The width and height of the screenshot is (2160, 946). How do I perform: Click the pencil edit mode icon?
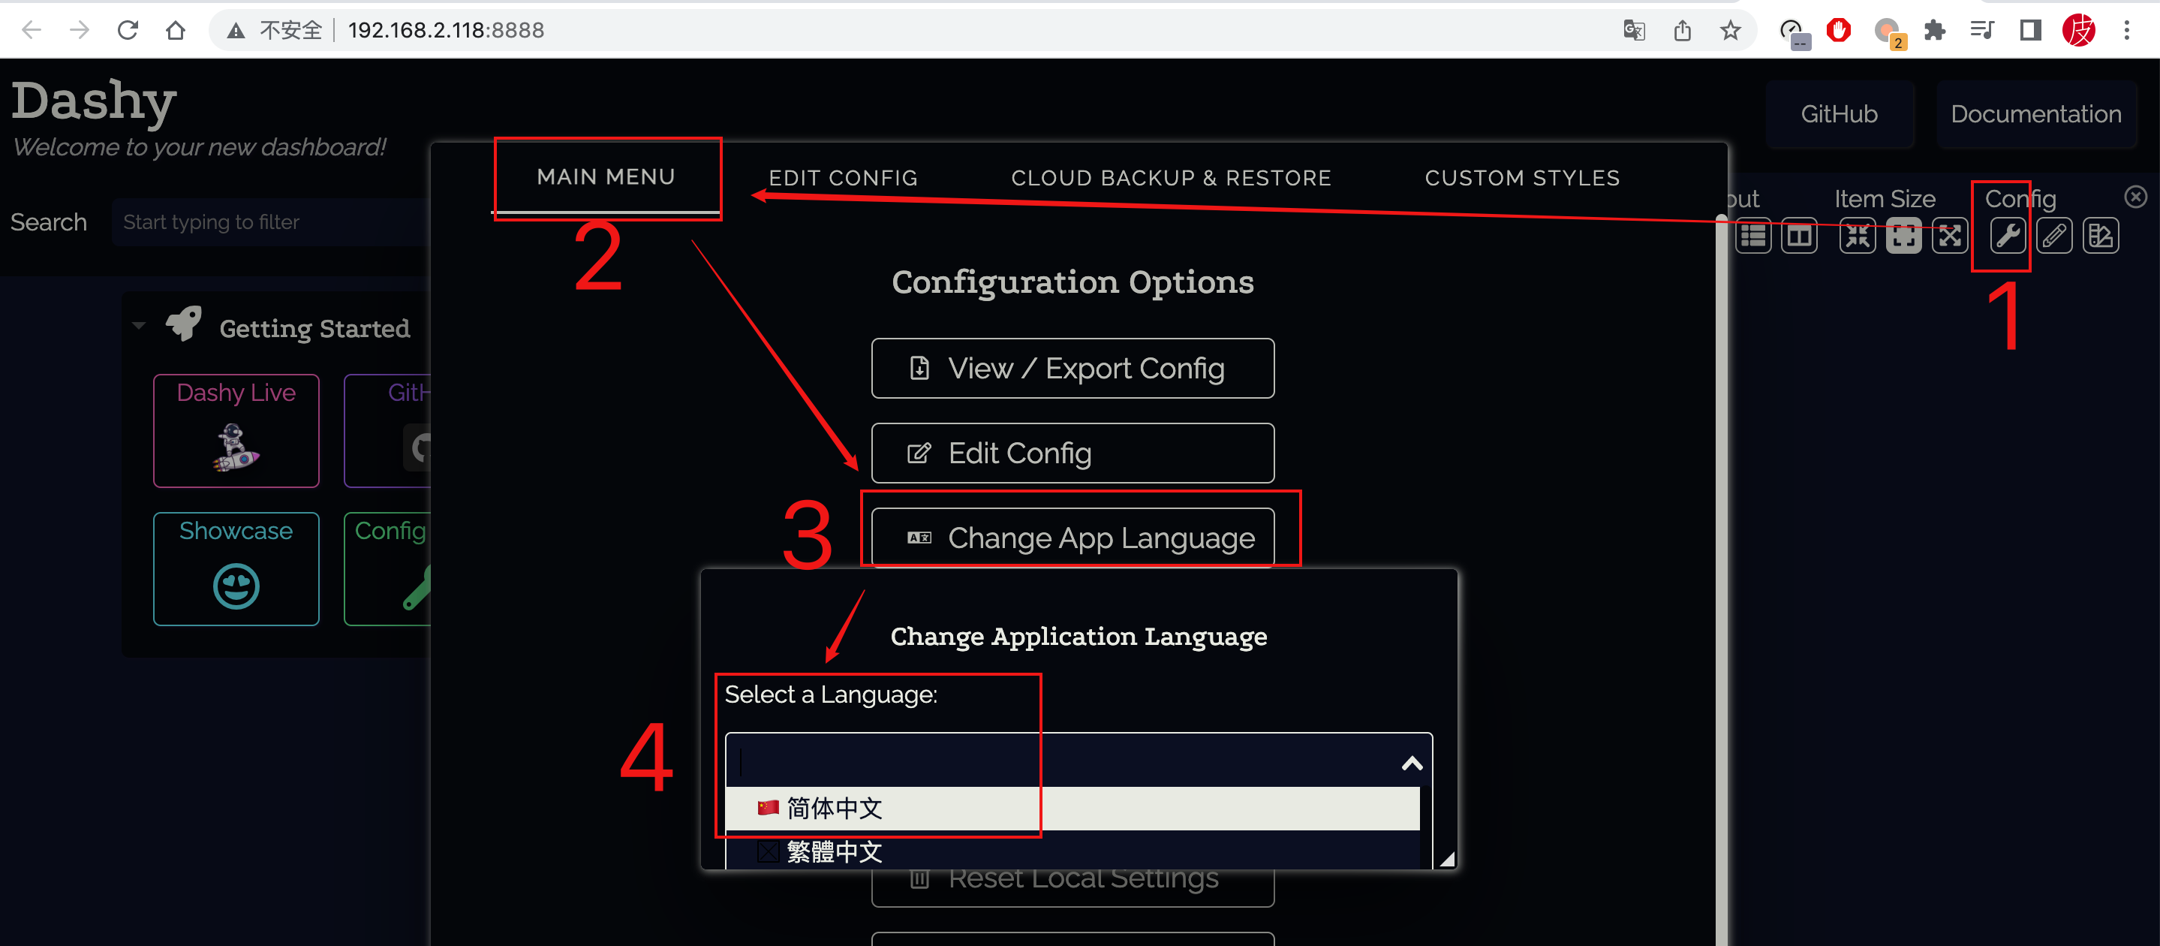pos(2053,236)
